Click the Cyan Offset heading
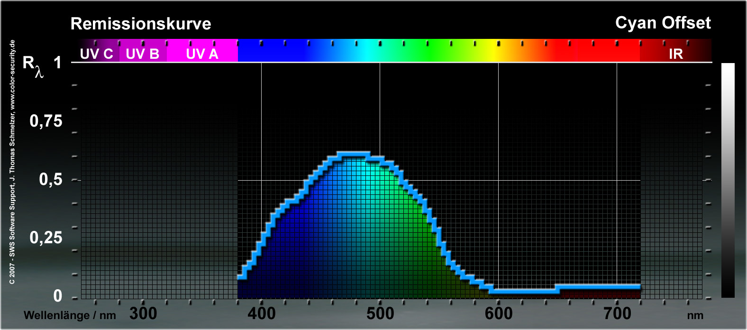Image resolution: width=747 pixels, height=330 pixels. tap(663, 23)
